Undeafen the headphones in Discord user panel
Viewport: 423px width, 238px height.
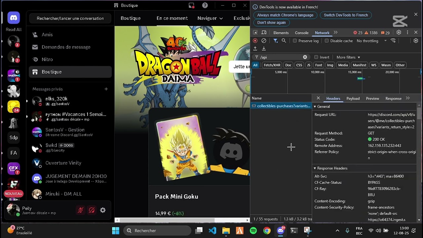(92, 210)
